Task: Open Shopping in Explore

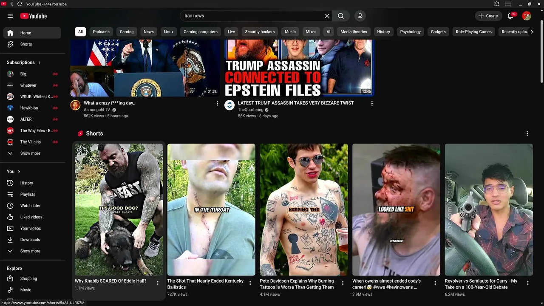Action: click(x=32, y=279)
